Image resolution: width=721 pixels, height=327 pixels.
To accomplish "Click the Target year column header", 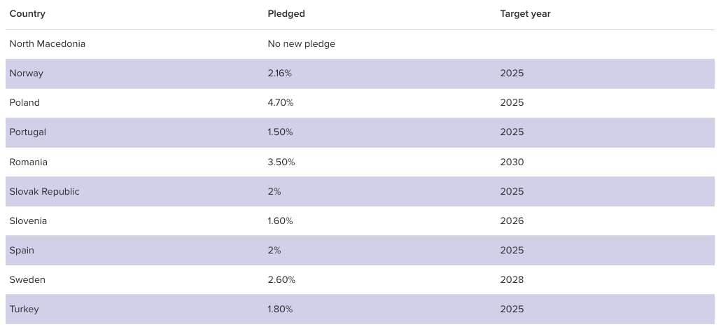I will 525,14.
